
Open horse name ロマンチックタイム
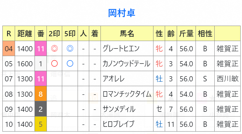127,94
